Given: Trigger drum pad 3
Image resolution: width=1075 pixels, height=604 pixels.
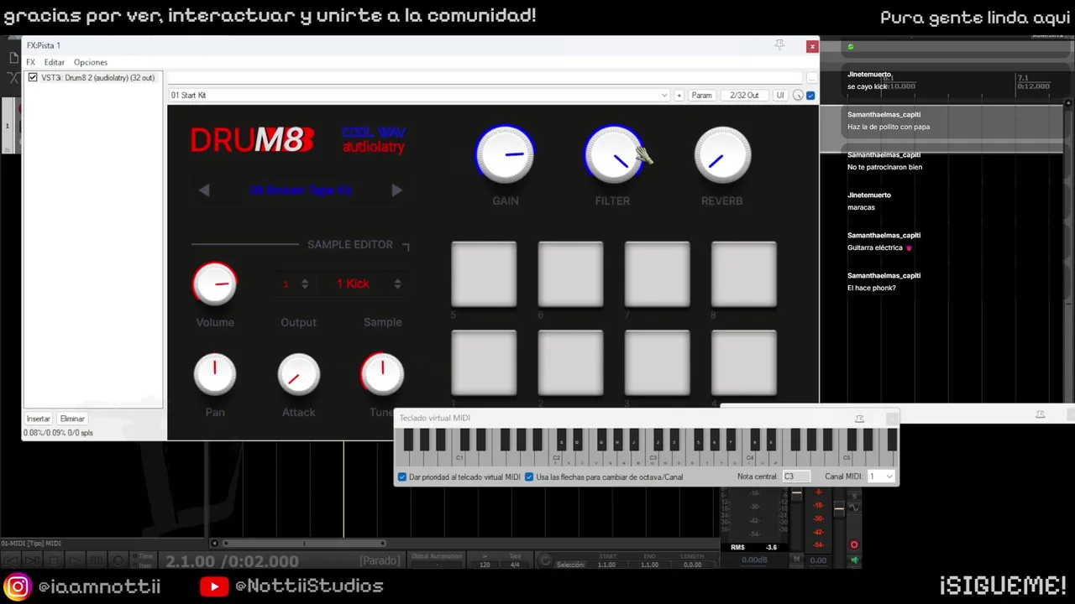Looking at the screenshot, I should point(657,362).
